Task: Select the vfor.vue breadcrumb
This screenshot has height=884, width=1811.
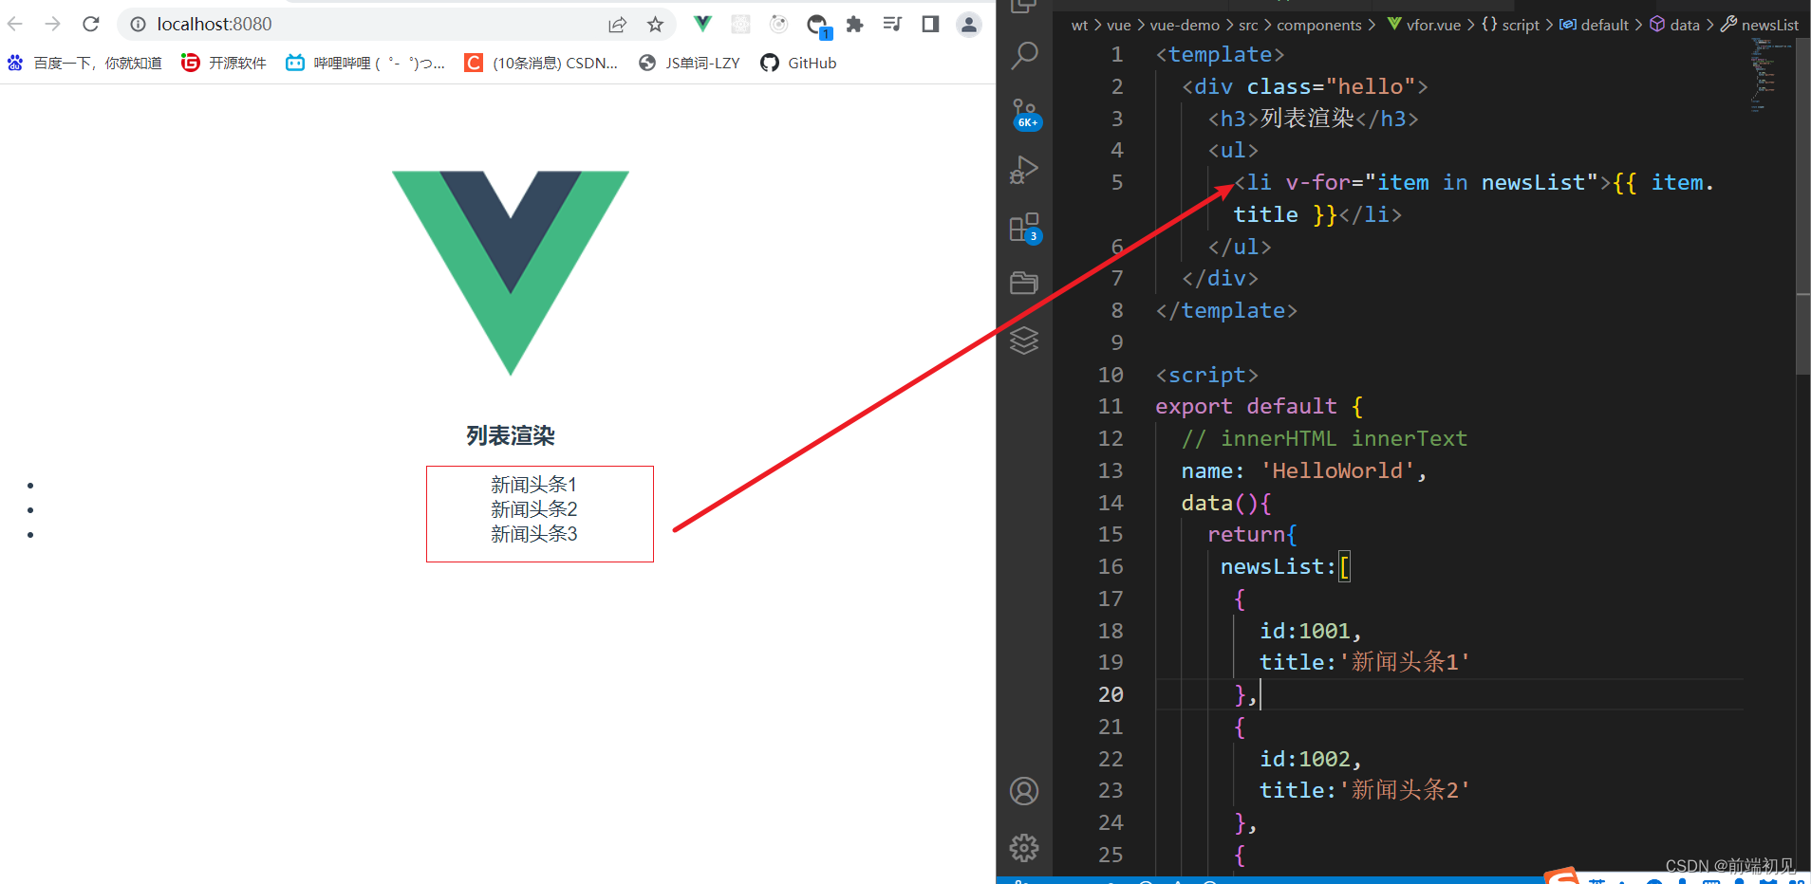Action: (x=1424, y=25)
